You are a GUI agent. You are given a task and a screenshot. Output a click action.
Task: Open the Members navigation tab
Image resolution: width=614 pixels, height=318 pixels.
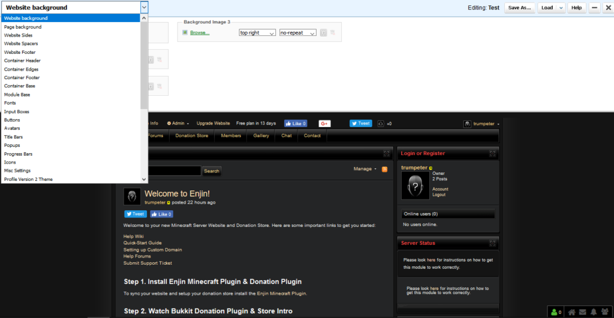coord(231,136)
